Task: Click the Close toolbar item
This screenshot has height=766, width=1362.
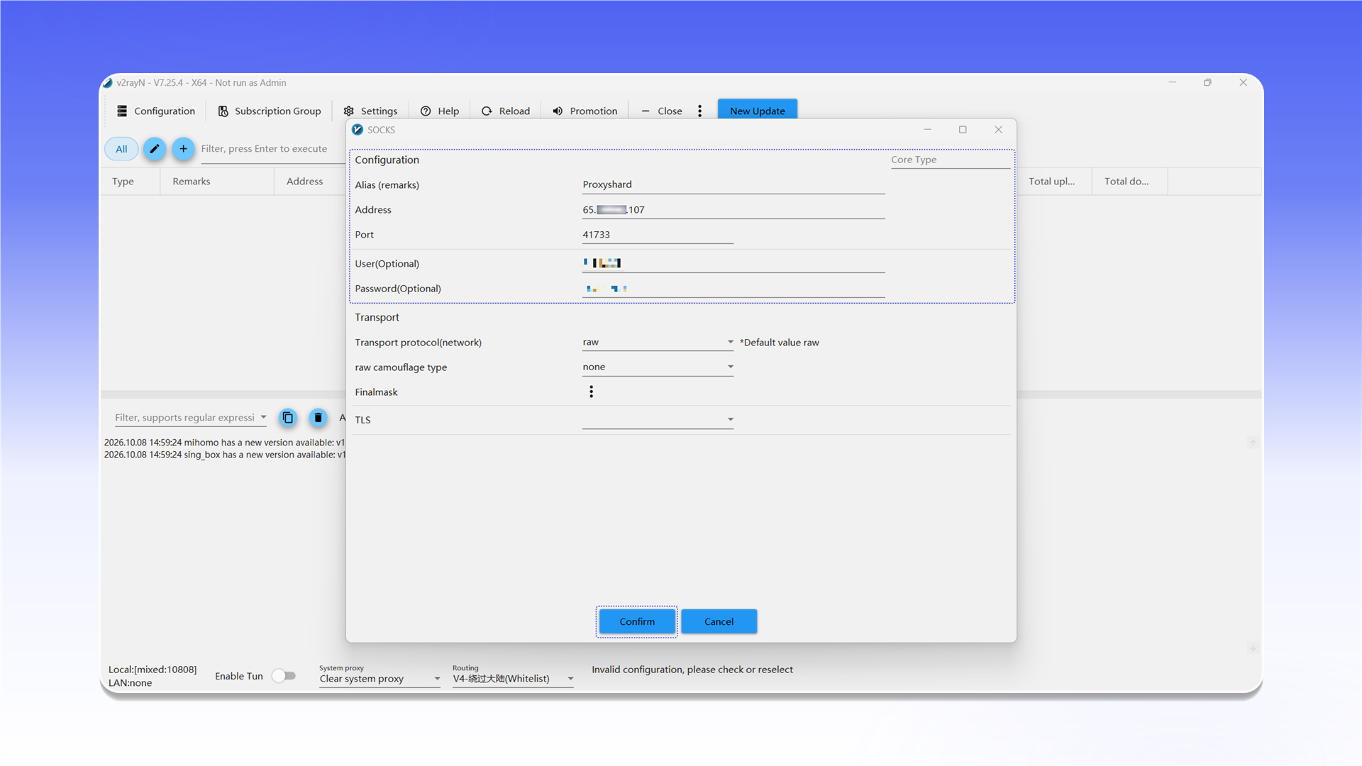Action: (x=662, y=111)
